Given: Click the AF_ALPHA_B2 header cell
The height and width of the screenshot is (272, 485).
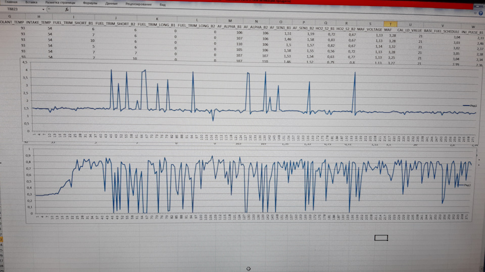Looking at the screenshot, I should pyautogui.click(x=256, y=27).
